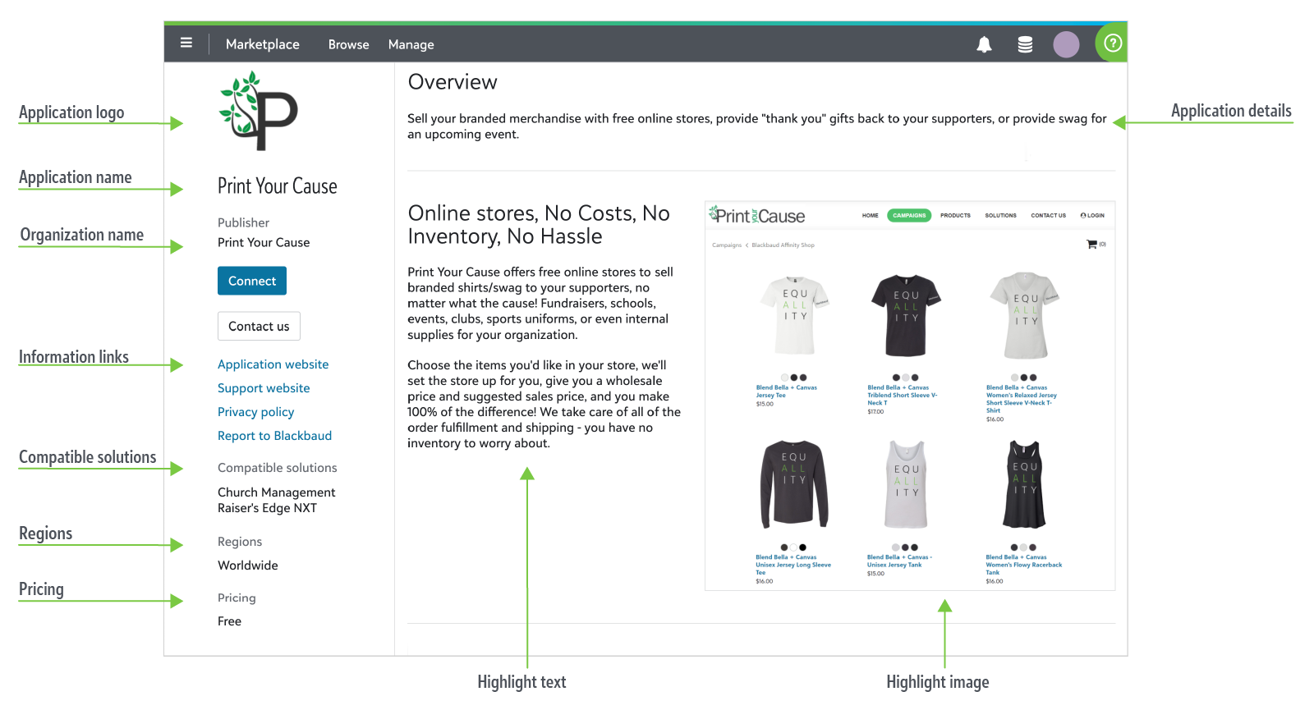The width and height of the screenshot is (1314, 719).
Task: Click the Login link in store preview
Action: (1092, 216)
